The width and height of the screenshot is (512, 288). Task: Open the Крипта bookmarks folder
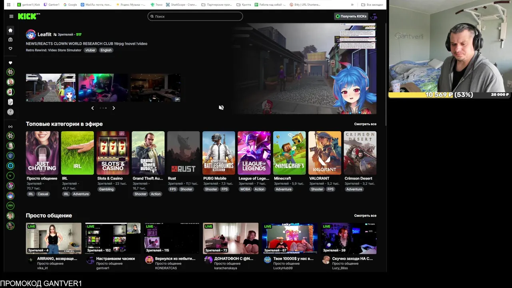(x=244, y=5)
